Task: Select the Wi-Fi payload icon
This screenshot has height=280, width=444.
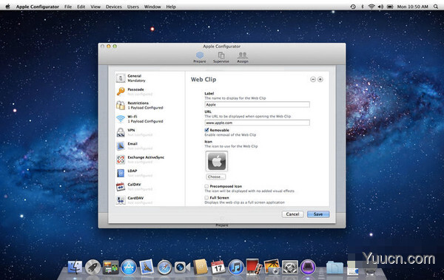Action: 121,118
